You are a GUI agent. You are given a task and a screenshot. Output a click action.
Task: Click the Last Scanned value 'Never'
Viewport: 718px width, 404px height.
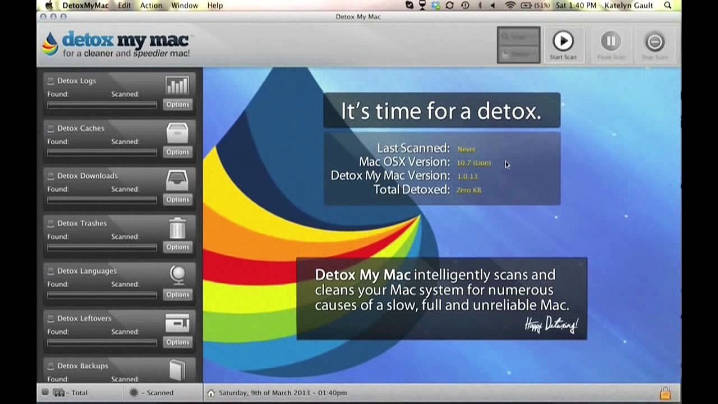tap(466, 149)
